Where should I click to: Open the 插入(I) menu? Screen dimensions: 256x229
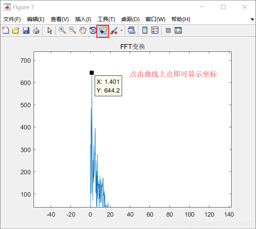click(x=83, y=19)
